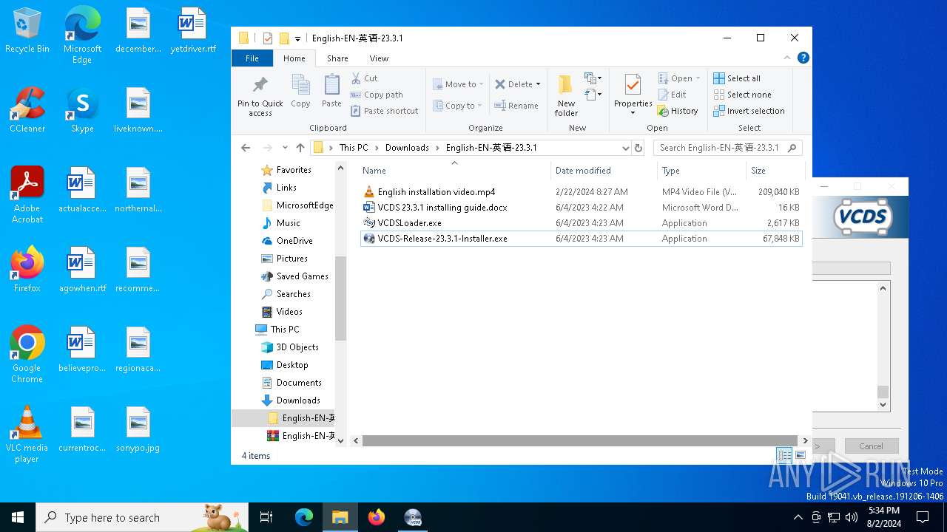Open Favorites in navigation pane
This screenshot has width=947, height=532.
pos(294,170)
